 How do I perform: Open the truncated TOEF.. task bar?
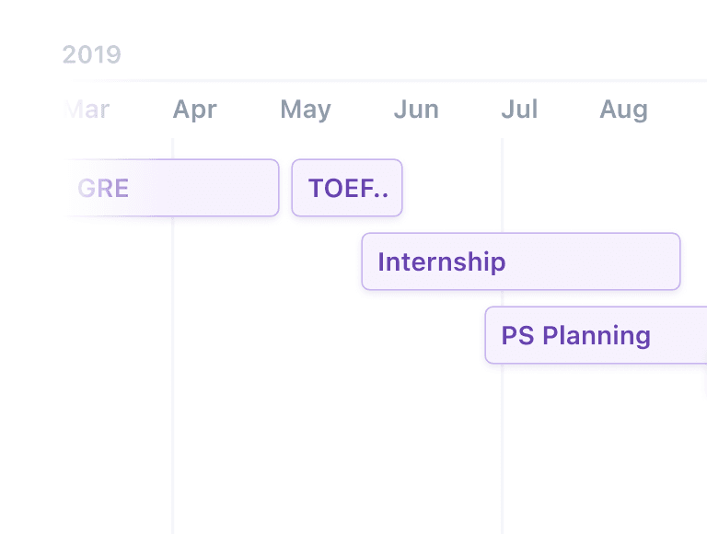[x=347, y=188]
